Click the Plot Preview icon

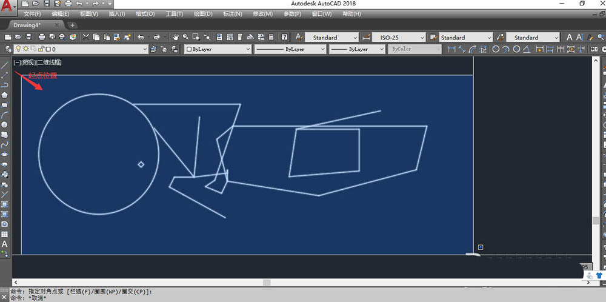(x=52, y=37)
